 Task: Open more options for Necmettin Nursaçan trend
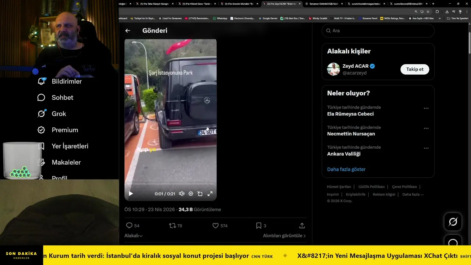426,128
